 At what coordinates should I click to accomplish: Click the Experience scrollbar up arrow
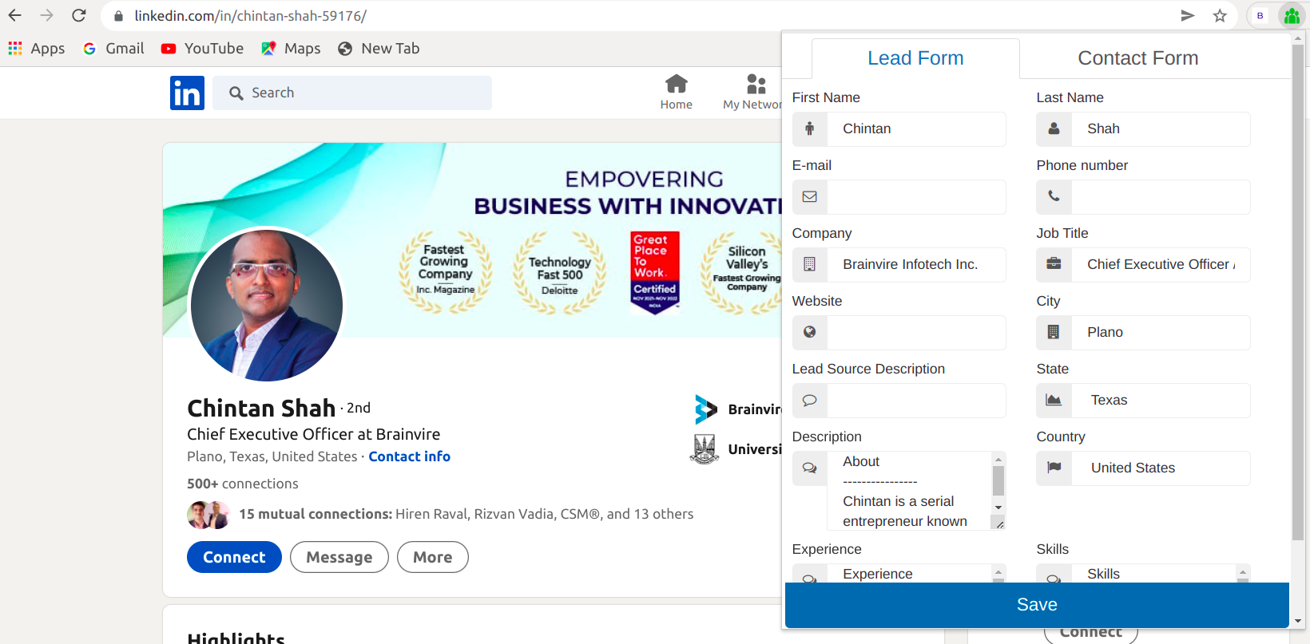pyautogui.click(x=998, y=571)
